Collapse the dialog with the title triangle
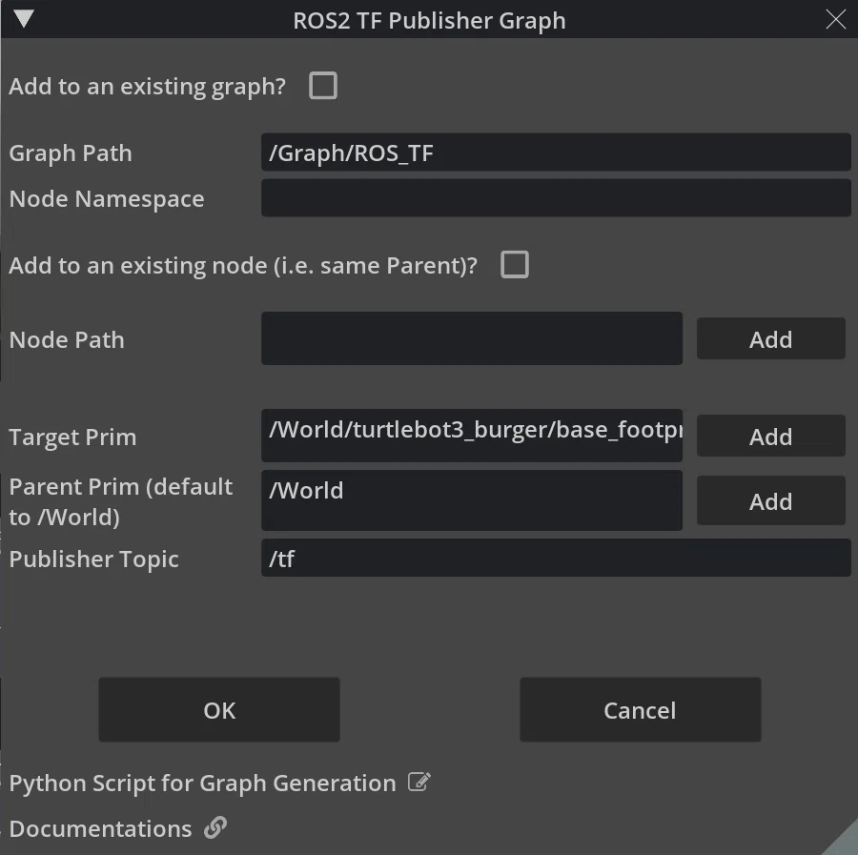This screenshot has width=858, height=855. 24,18
